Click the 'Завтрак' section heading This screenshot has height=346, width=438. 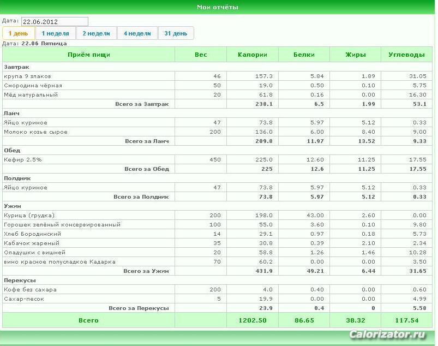tap(16, 67)
